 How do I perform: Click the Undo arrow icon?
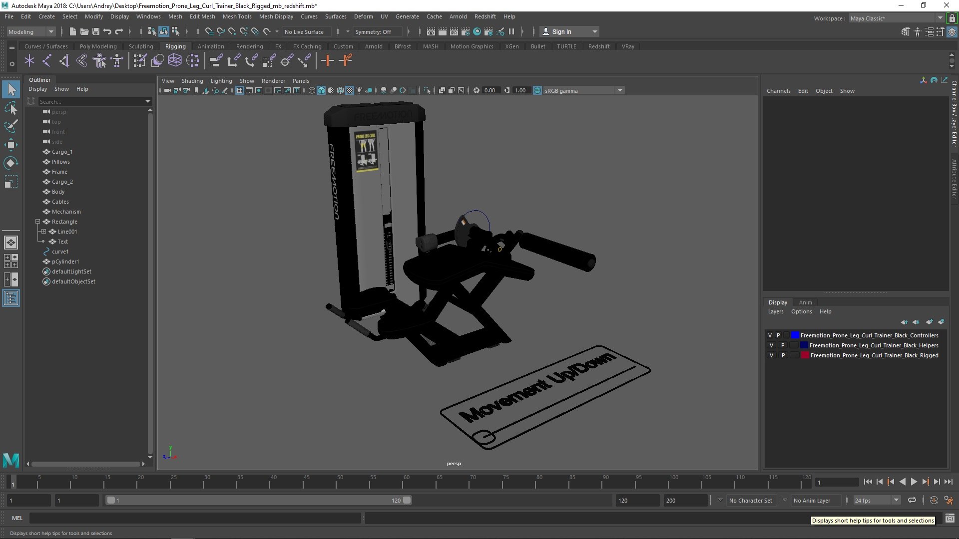pyautogui.click(x=107, y=31)
